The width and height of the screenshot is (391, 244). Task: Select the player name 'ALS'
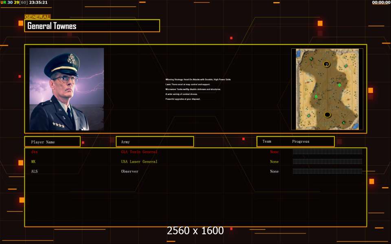coord(34,171)
